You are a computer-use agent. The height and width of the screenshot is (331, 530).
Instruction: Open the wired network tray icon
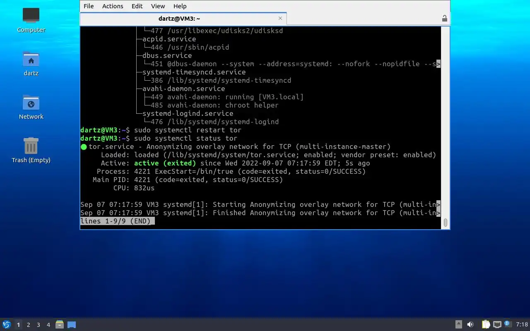497,324
